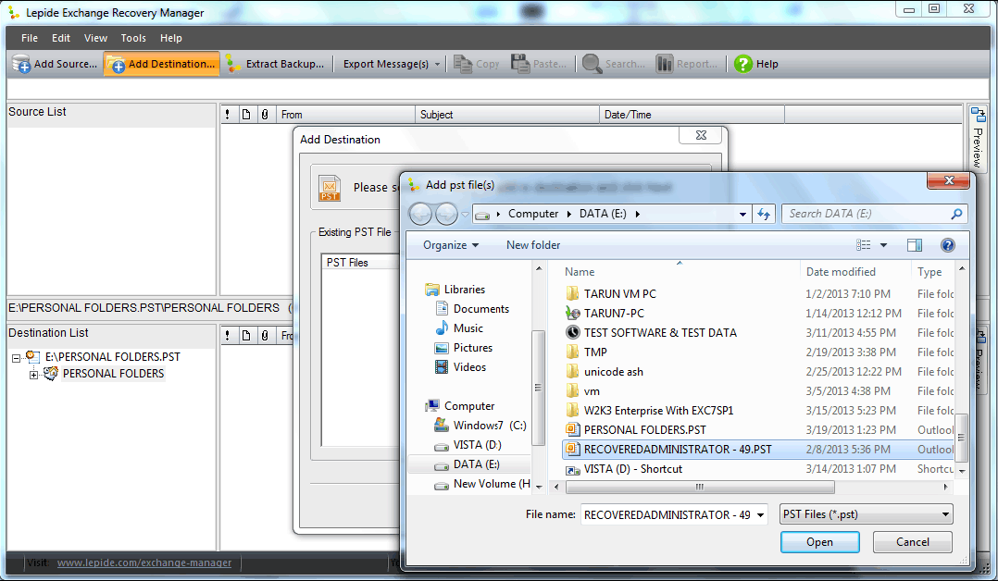
Task: Click Computer in the address bar breadcrumb
Action: pos(533,214)
